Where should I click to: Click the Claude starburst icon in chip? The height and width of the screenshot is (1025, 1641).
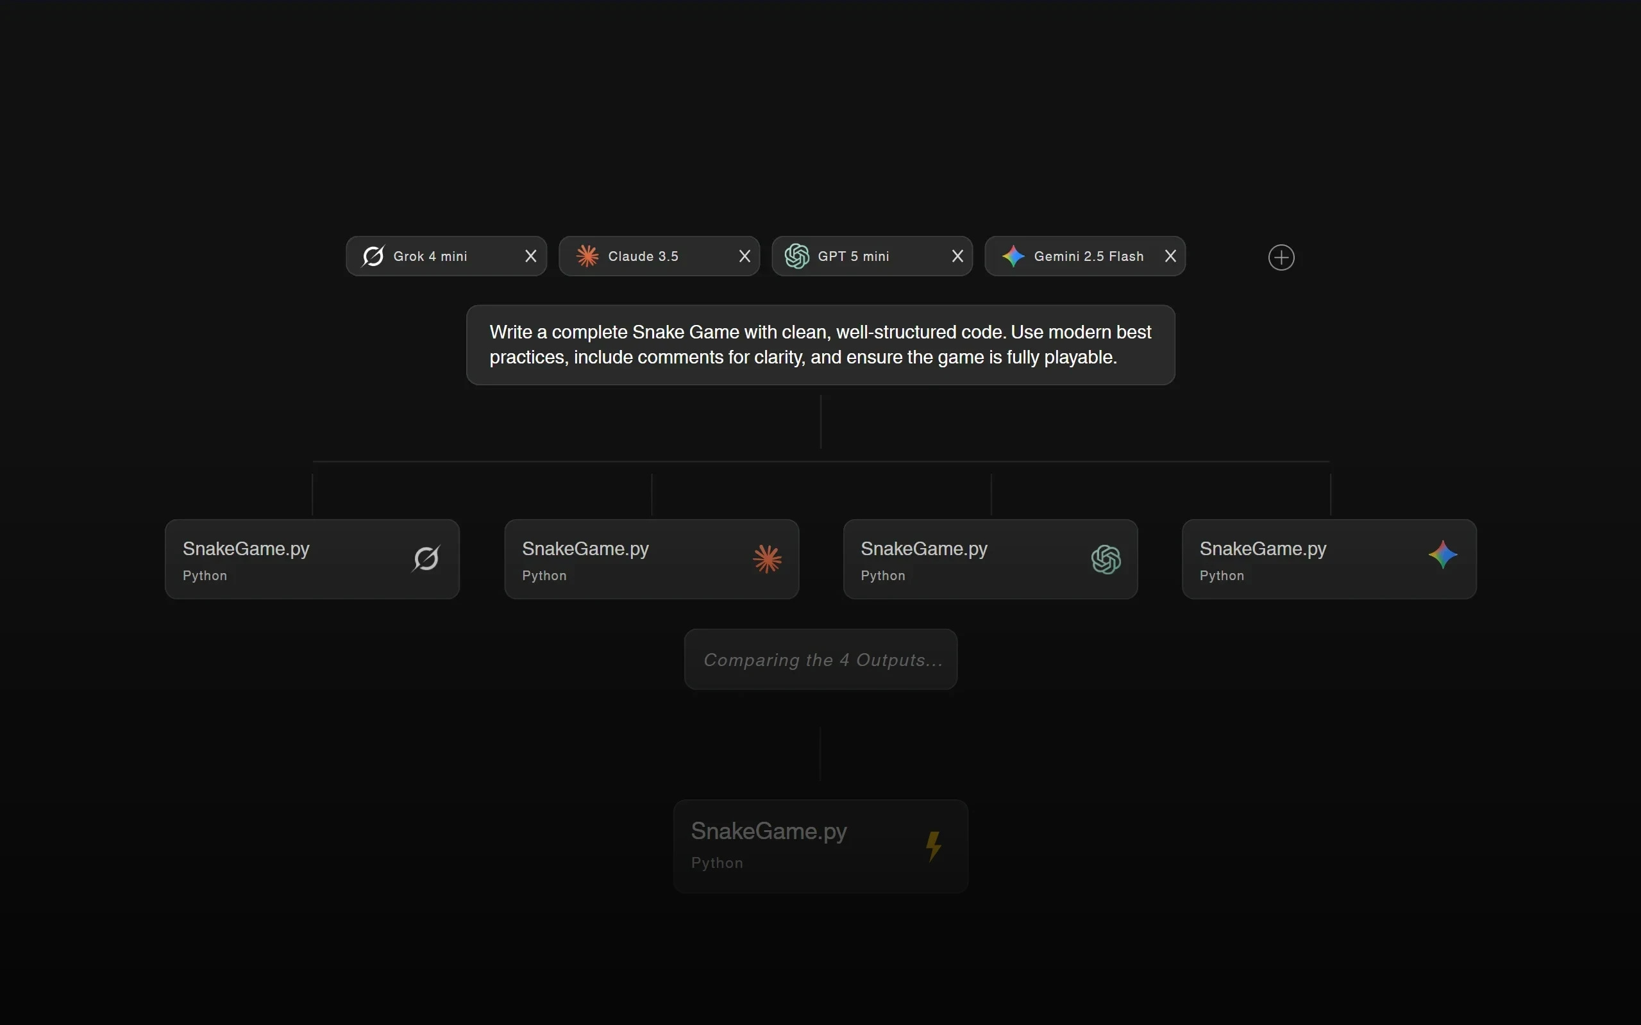pos(587,256)
